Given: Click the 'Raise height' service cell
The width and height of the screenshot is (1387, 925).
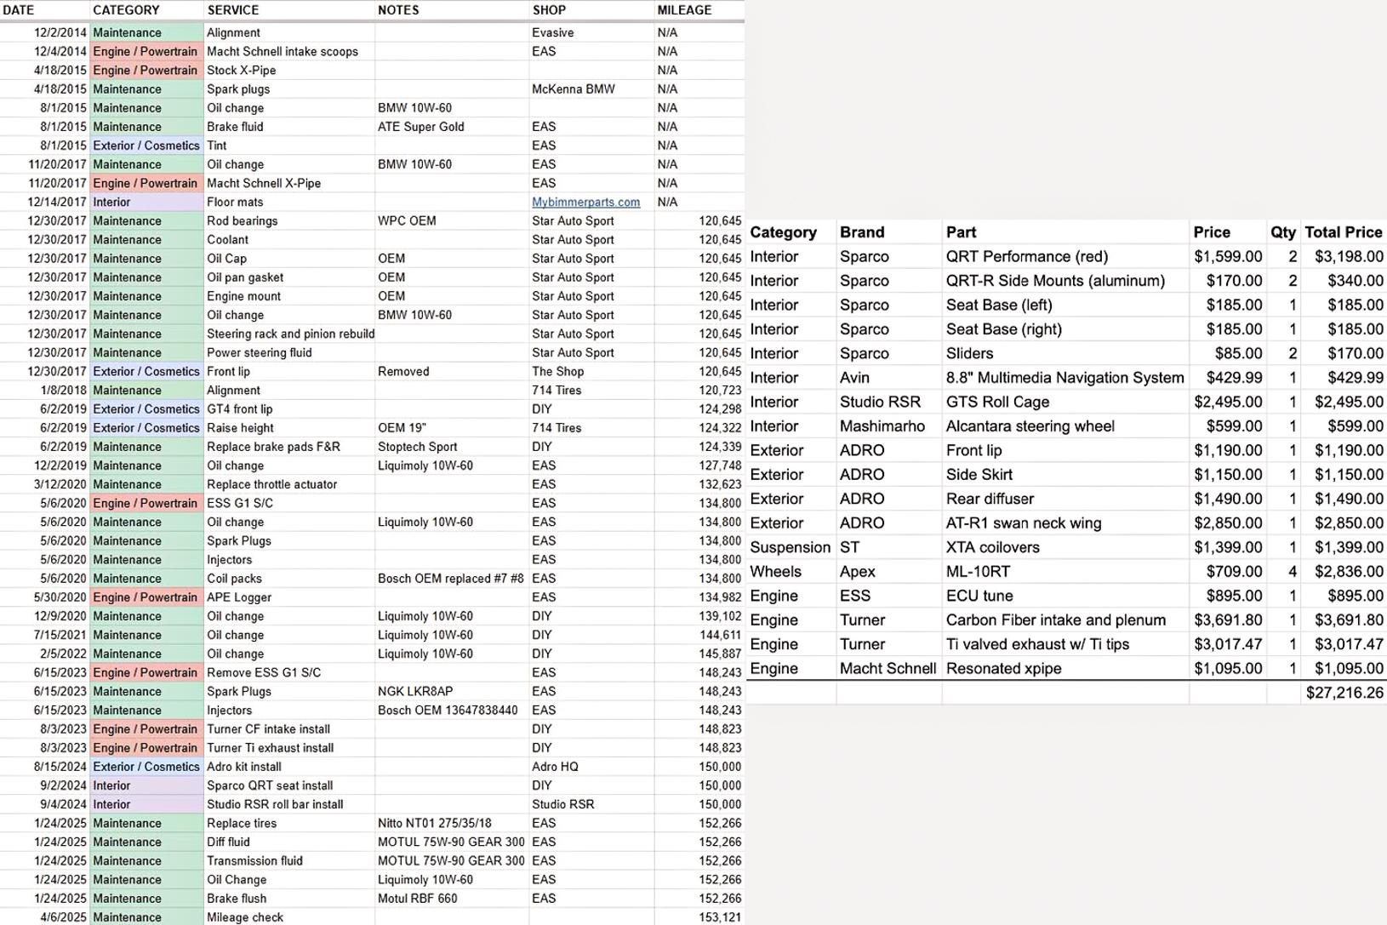Looking at the screenshot, I should (289, 428).
